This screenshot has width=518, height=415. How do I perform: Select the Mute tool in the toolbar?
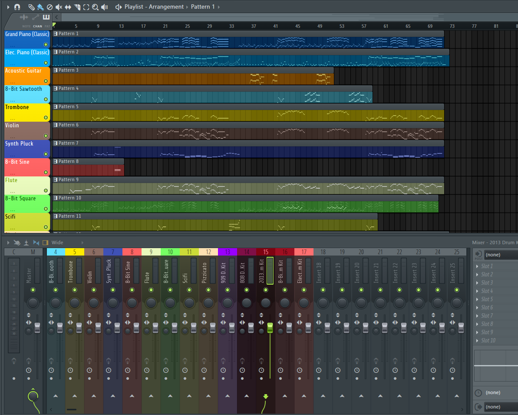pos(59,7)
